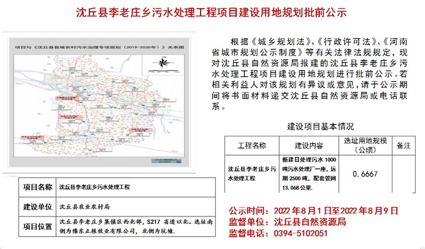Open the planning relationship map thumbnail
Viewport: 425px width, 249px height.
pyautogui.click(x=99, y=102)
